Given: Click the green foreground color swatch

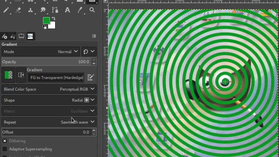Looking at the screenshot, I should (46, 20).
